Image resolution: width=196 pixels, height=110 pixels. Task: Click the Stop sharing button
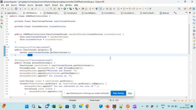pyautogui.click(x=118, y=93)
